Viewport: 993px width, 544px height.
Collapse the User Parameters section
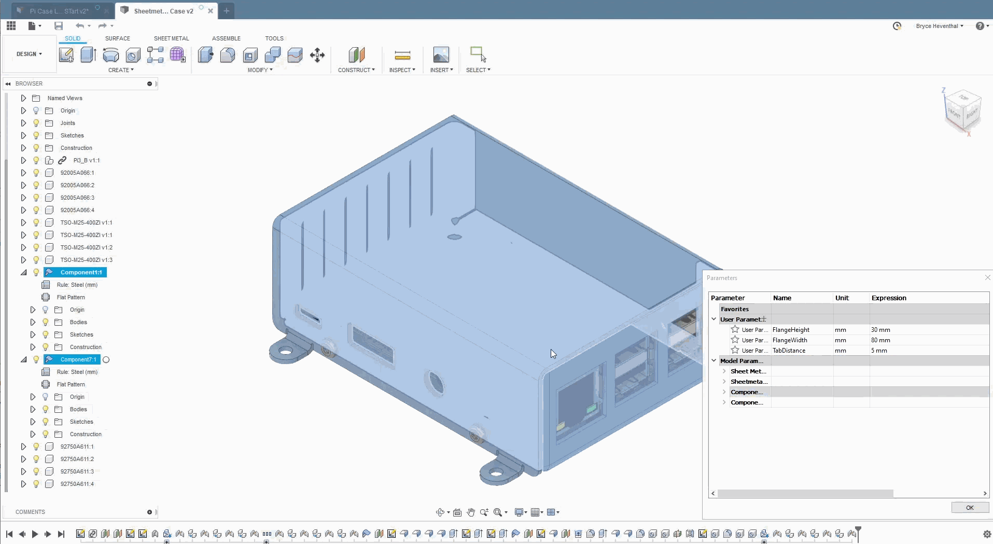tap(714, 319)
